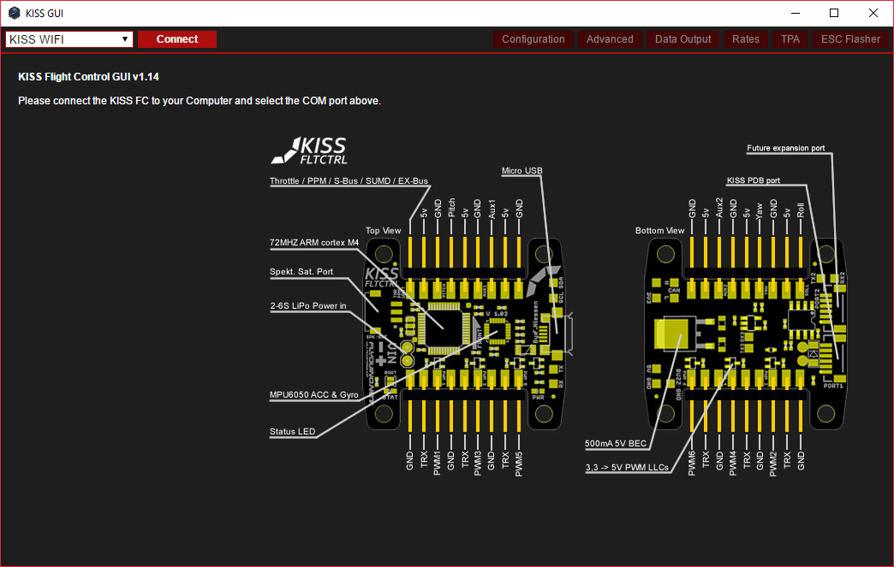894x567 pixels.
Task: Click the KISS GUI app icon in title bar
Action: coord(15,13)
